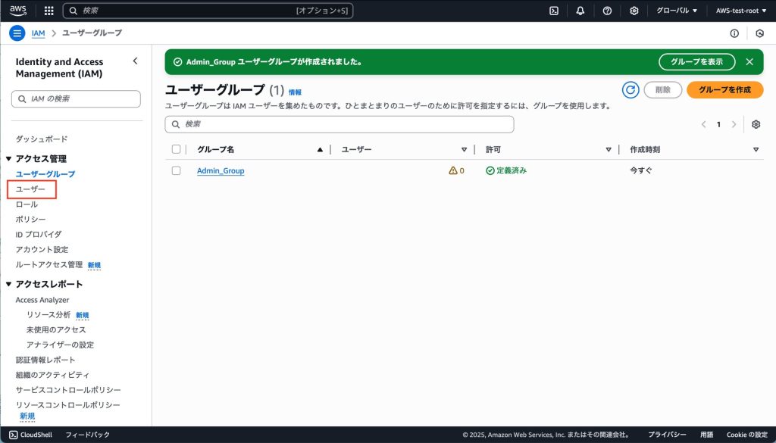Image resolution: width=776 pixels, height=443 pixels.
Task: Click the 今すぐ creation time cell
Action: coord(641,170)
